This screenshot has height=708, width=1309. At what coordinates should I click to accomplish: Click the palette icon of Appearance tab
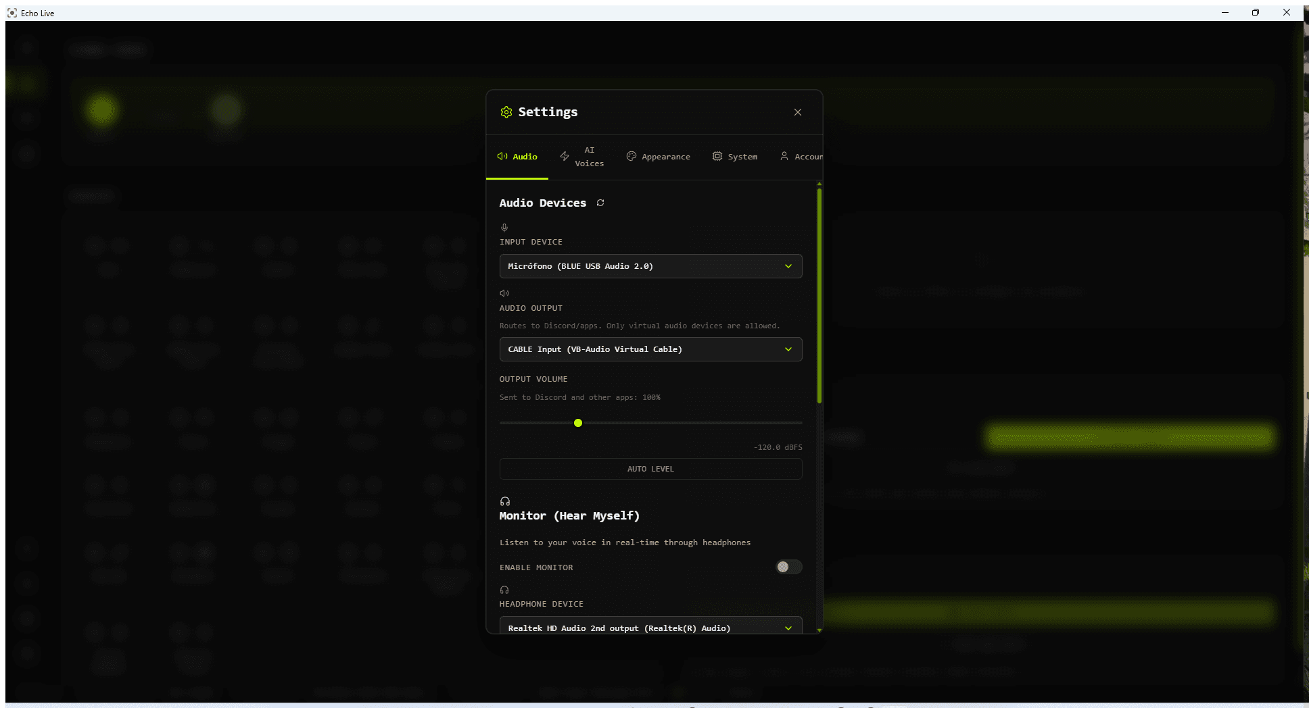[x=632, y=156]
